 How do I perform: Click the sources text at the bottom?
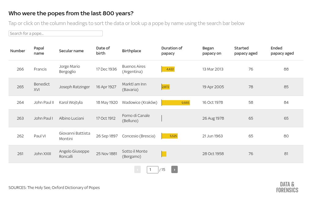(54, 187)
